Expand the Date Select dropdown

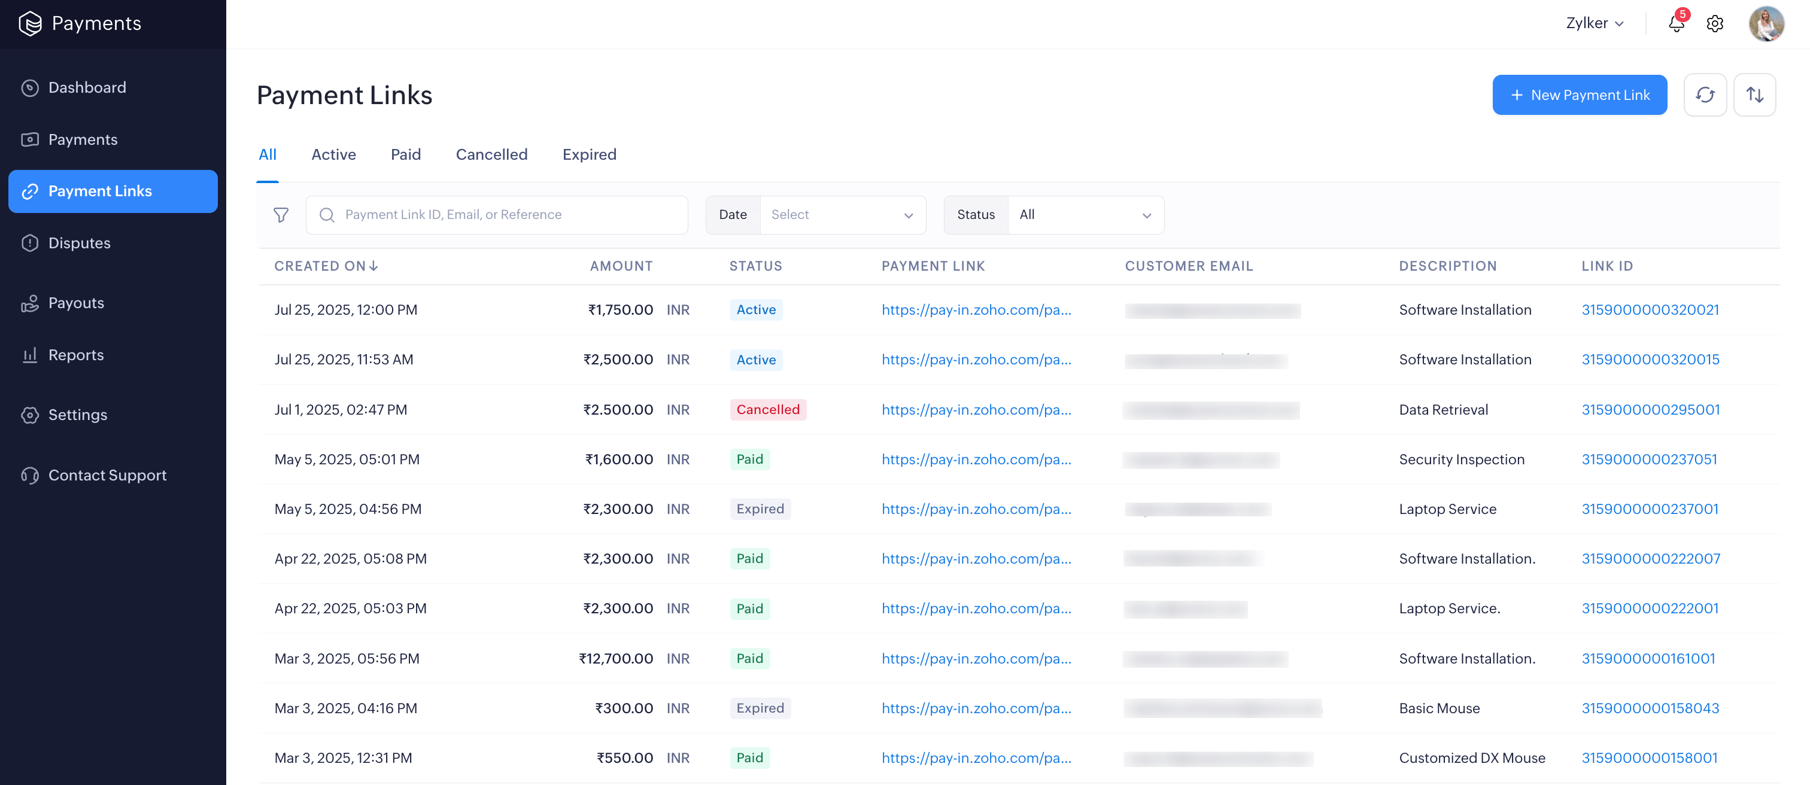coord(842,215)
